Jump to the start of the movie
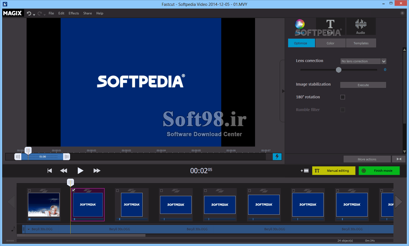 [50, 171]
